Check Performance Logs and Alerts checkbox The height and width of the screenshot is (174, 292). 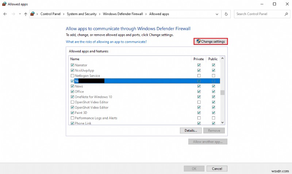coord(72,118)
